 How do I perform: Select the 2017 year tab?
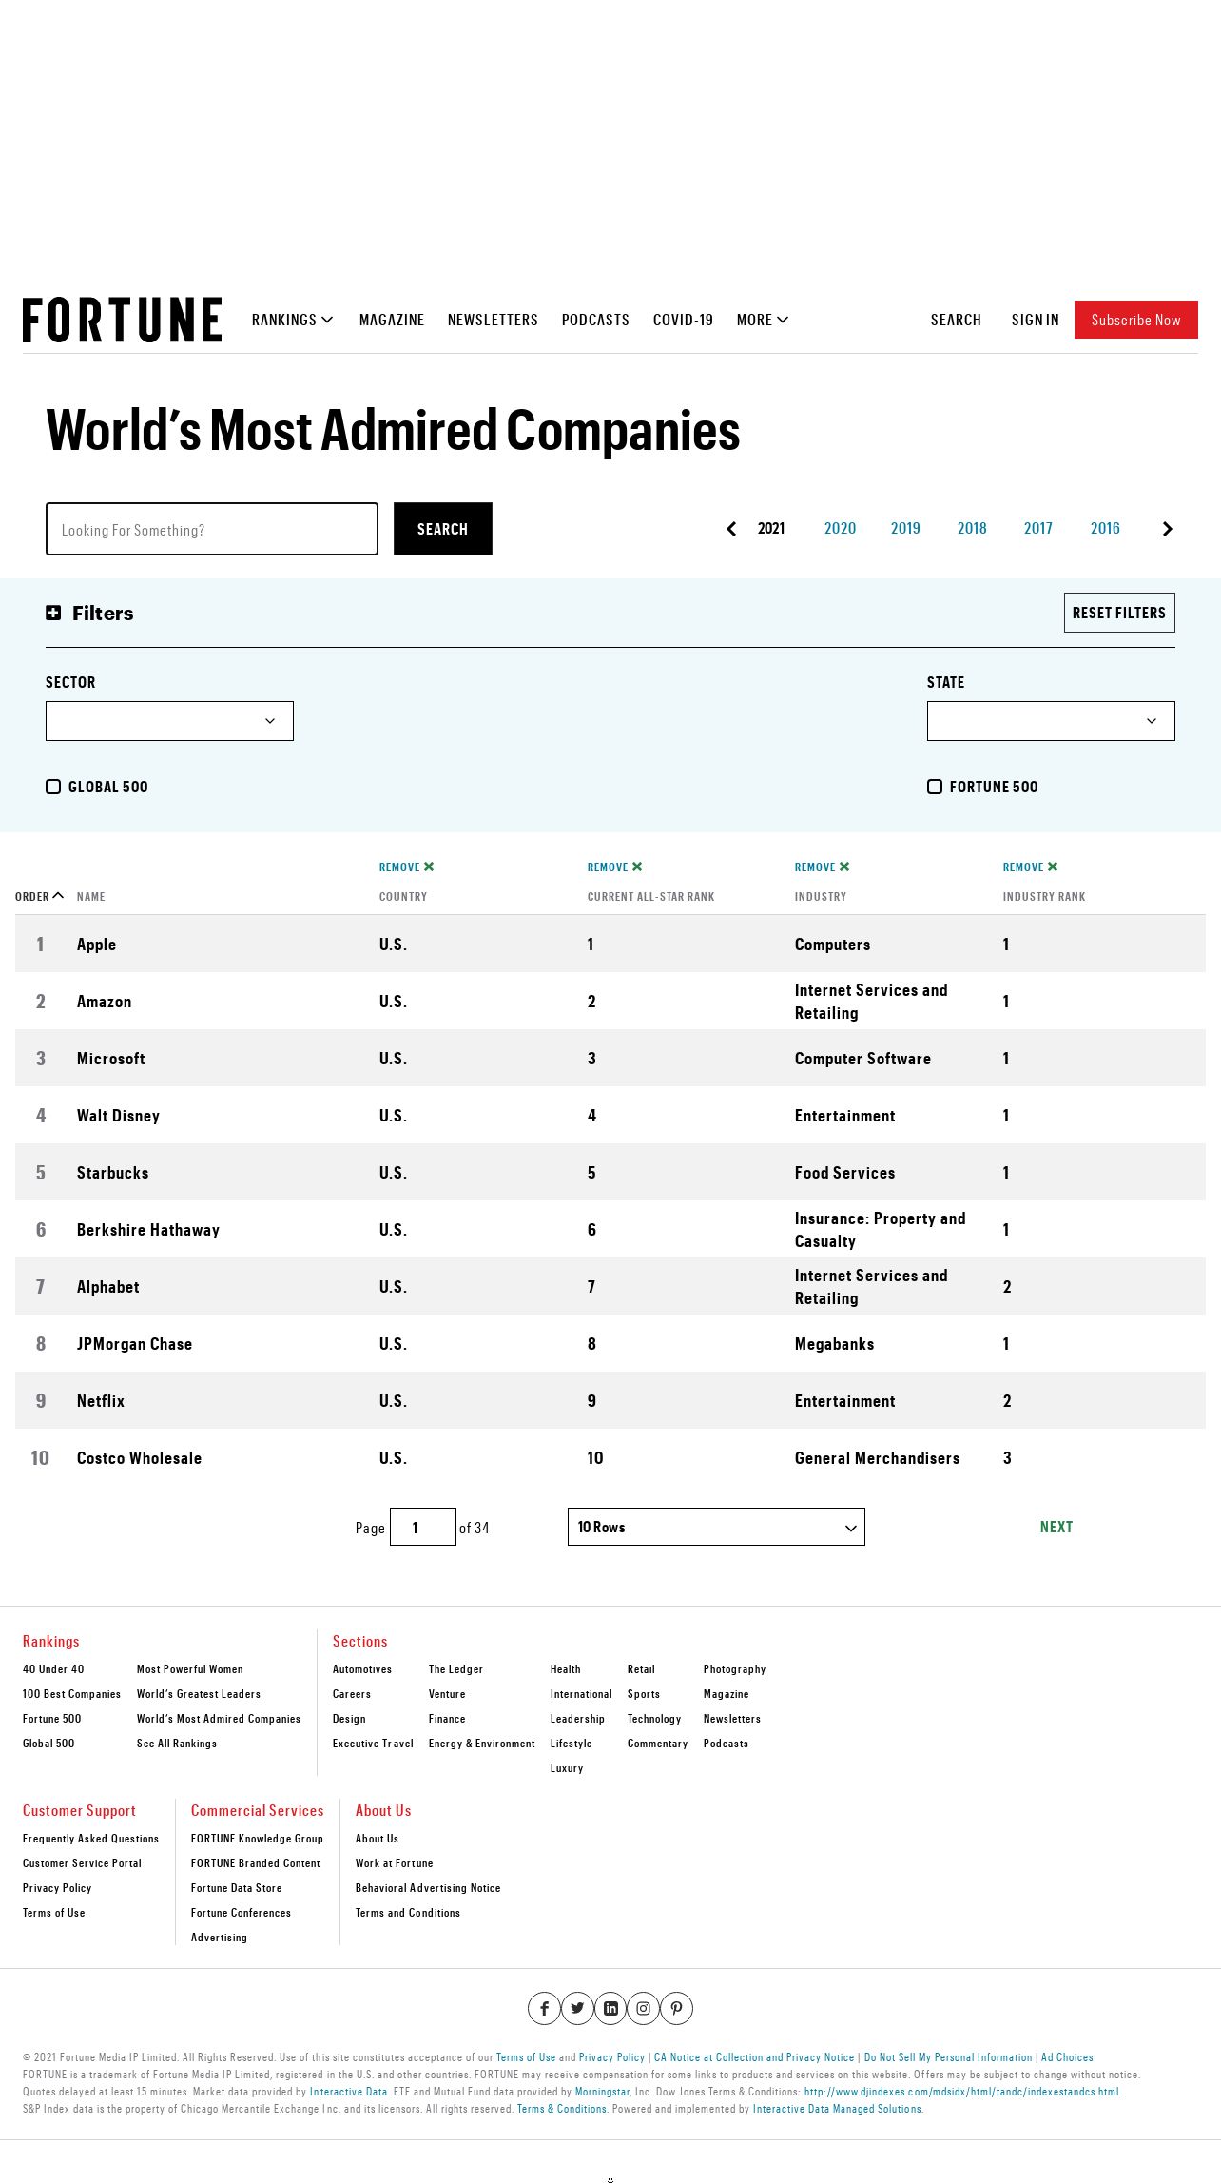(x=1038, y=529)
